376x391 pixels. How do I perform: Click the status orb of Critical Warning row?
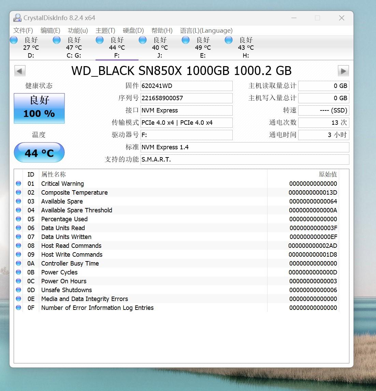18,183
